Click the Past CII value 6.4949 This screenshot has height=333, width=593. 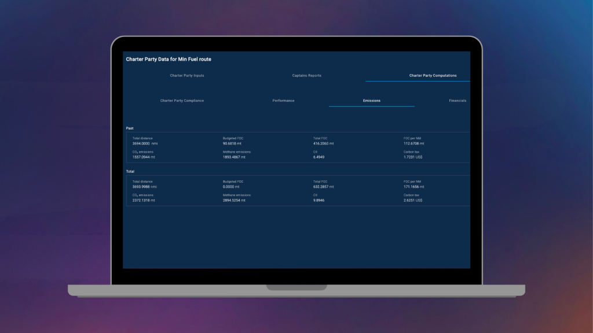click(x=320, y=157)
